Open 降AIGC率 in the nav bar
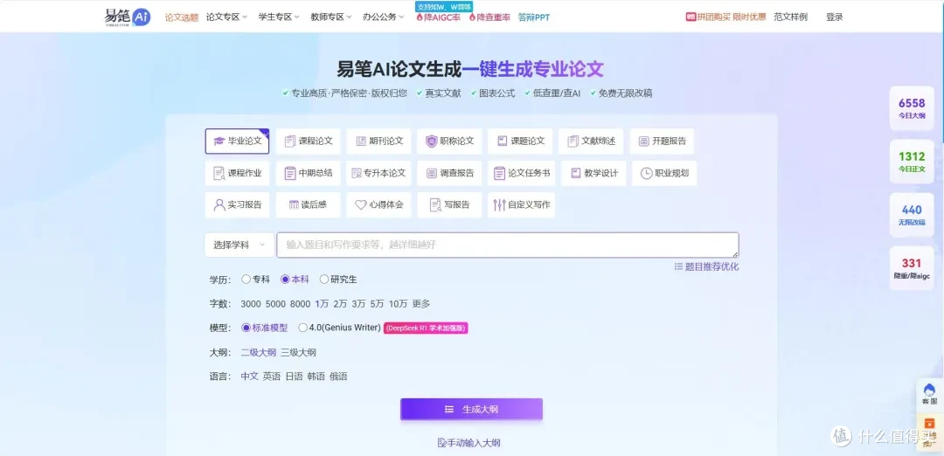Image resolution: width=944 pixels, height=456 pixels. point(438,17)
